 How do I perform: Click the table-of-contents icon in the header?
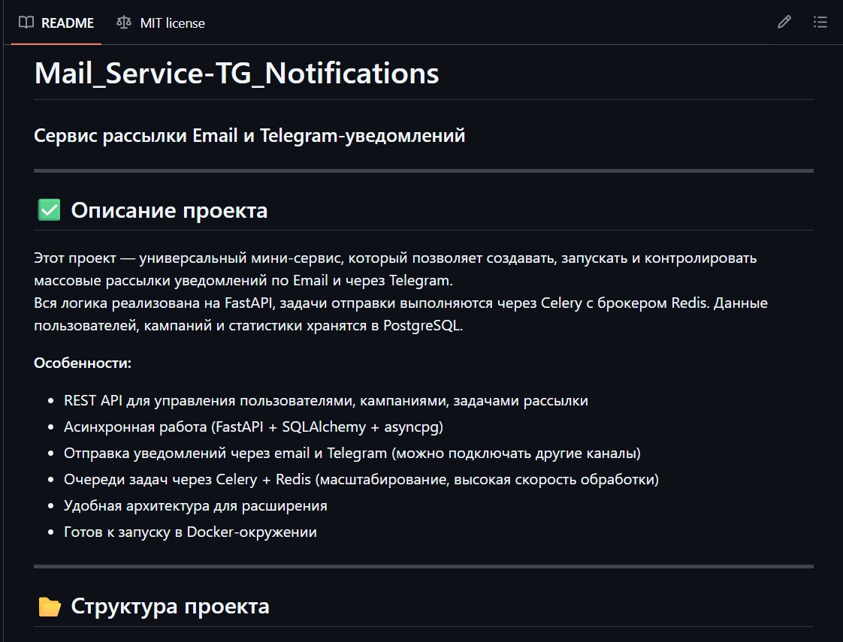(820, 22)
